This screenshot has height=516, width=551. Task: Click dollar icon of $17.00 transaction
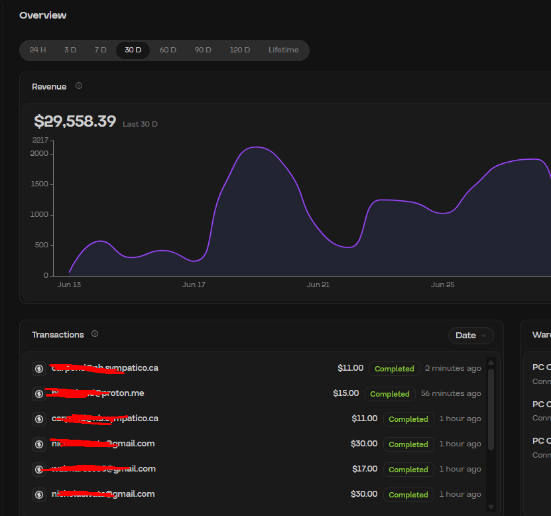39,470
